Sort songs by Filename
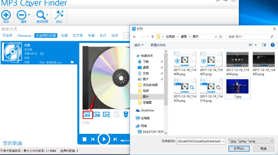 (24, 36)
